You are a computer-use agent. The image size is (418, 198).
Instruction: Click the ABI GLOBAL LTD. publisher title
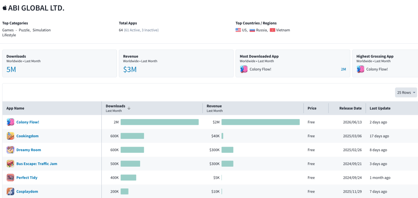[36, 8]
